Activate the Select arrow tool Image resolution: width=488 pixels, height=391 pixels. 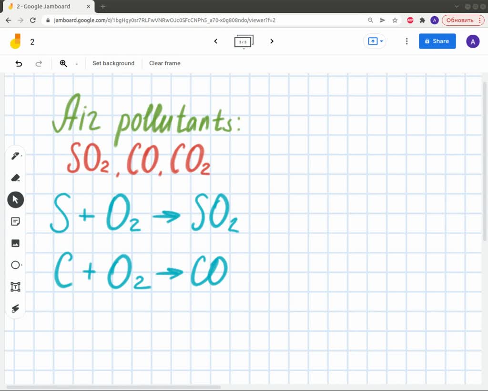tap(16, 200)
